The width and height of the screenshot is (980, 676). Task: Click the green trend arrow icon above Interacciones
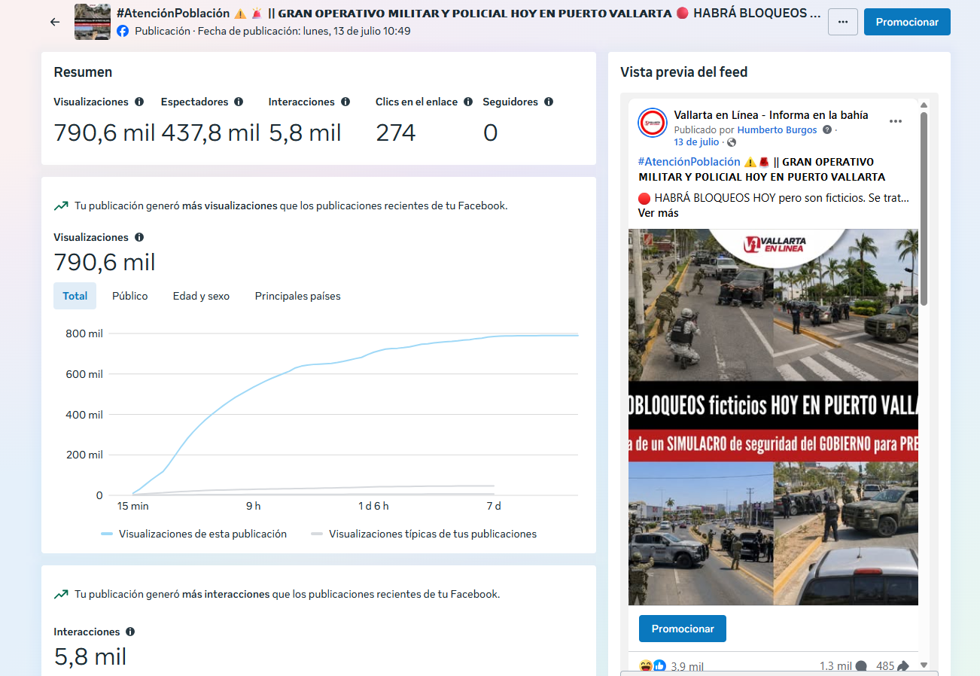(61, 594)
